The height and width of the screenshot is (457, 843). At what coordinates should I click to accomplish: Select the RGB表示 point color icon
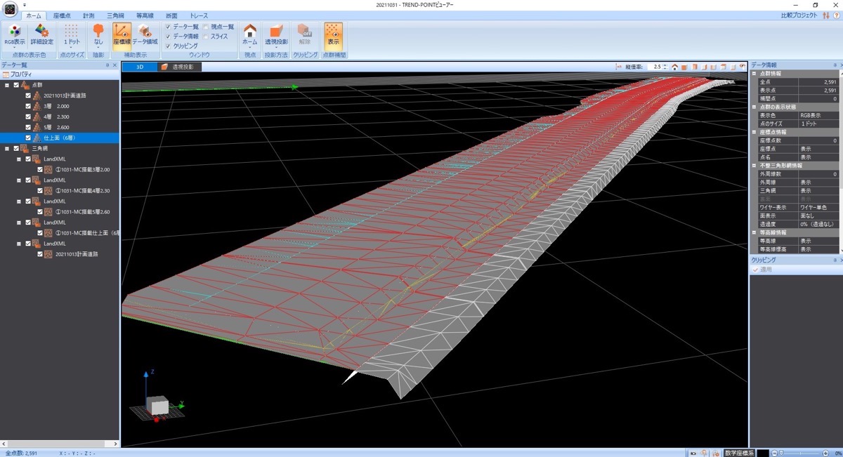coord(13,32)
